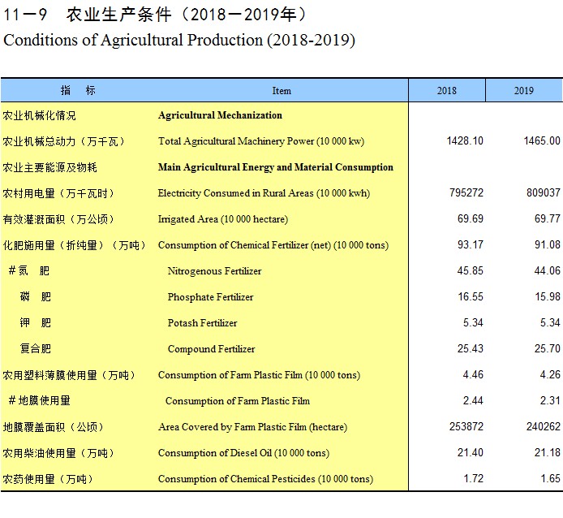Select the value 253872

[466, 426]
